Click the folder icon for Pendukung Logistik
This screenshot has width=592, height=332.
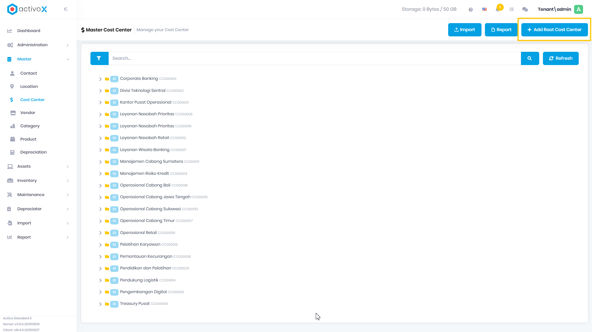click(107, 280)
